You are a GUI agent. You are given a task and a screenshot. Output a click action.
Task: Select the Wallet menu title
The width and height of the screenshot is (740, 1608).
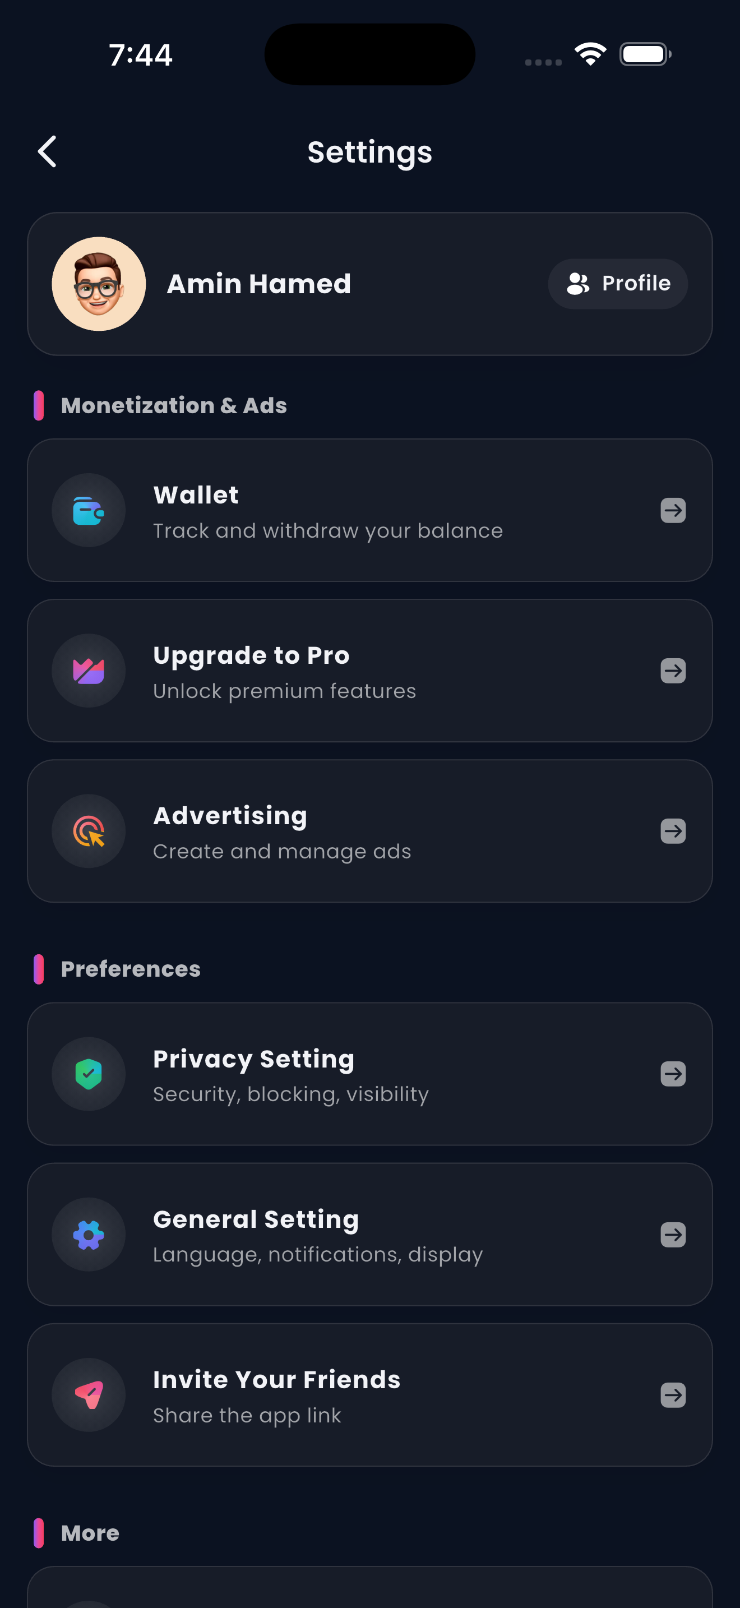point(196,495)
